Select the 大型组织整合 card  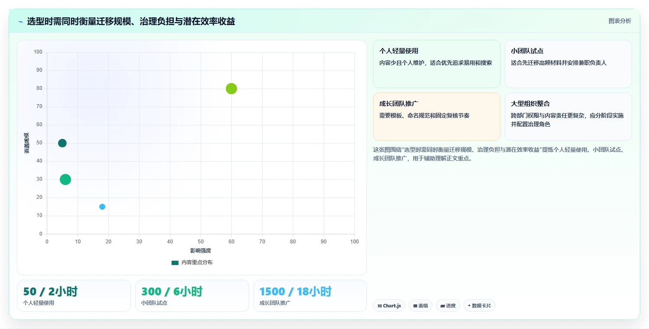[x=568, y=117]
